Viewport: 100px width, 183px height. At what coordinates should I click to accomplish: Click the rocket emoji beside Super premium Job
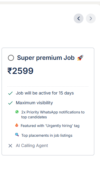pyautogui.click(x=80, y=58)
